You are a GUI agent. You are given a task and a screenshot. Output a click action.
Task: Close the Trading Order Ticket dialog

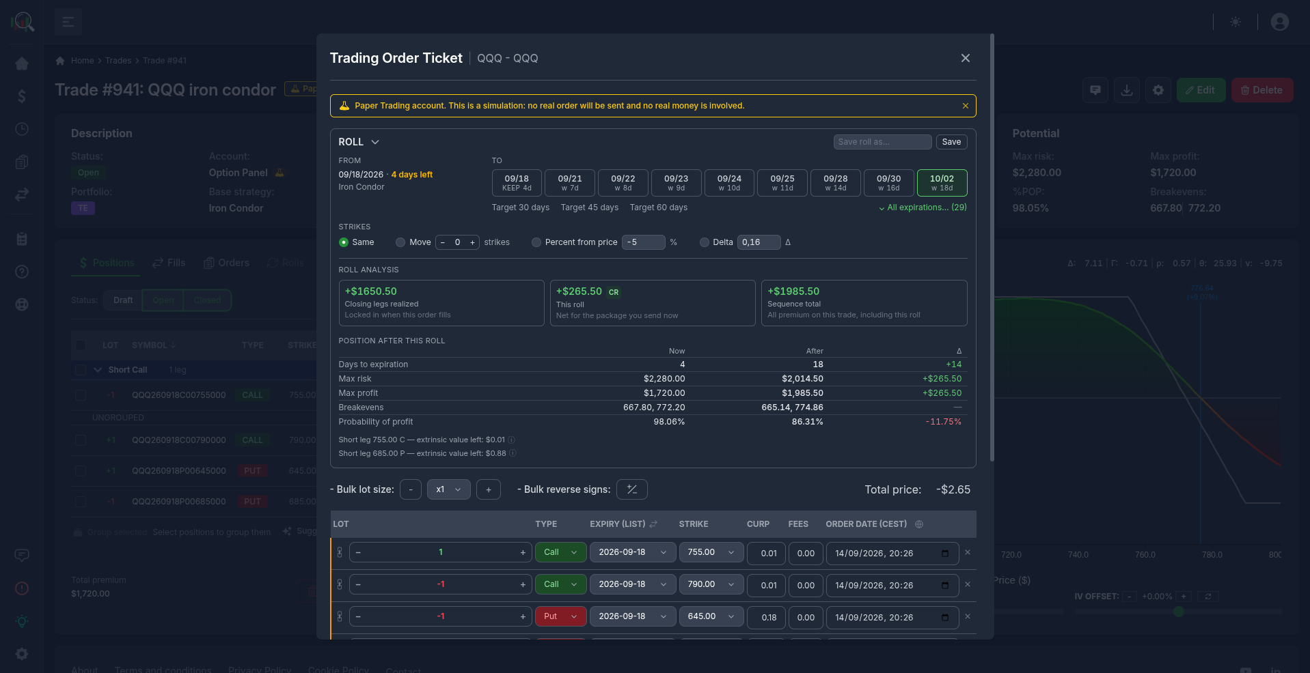pyautogui.click(x=965, y=58)
